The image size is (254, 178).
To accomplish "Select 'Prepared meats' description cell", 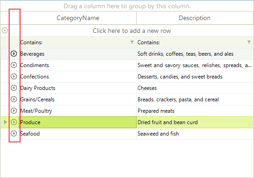I will tap(195, 111).
